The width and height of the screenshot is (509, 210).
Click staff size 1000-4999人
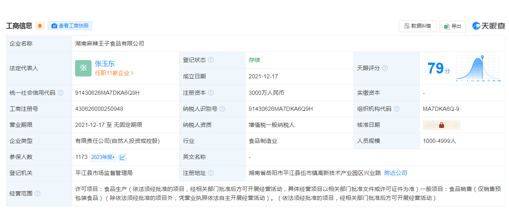(440, 141)
